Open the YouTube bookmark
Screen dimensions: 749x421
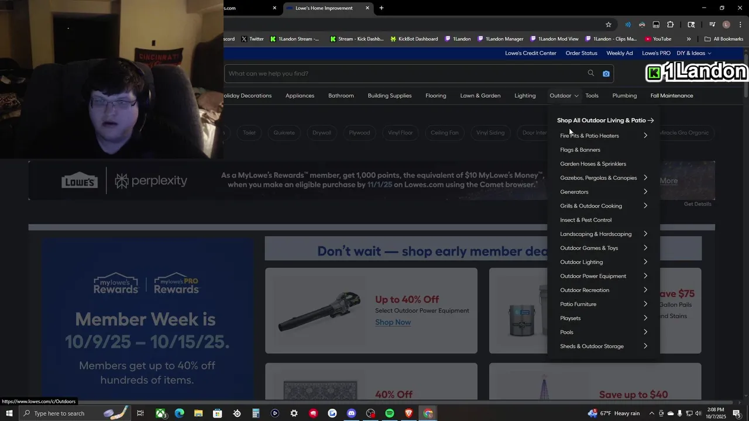click(658, 39)
